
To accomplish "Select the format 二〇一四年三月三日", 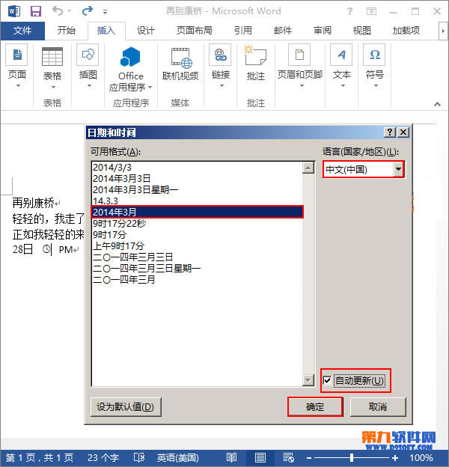I will [x=197, y=257].
